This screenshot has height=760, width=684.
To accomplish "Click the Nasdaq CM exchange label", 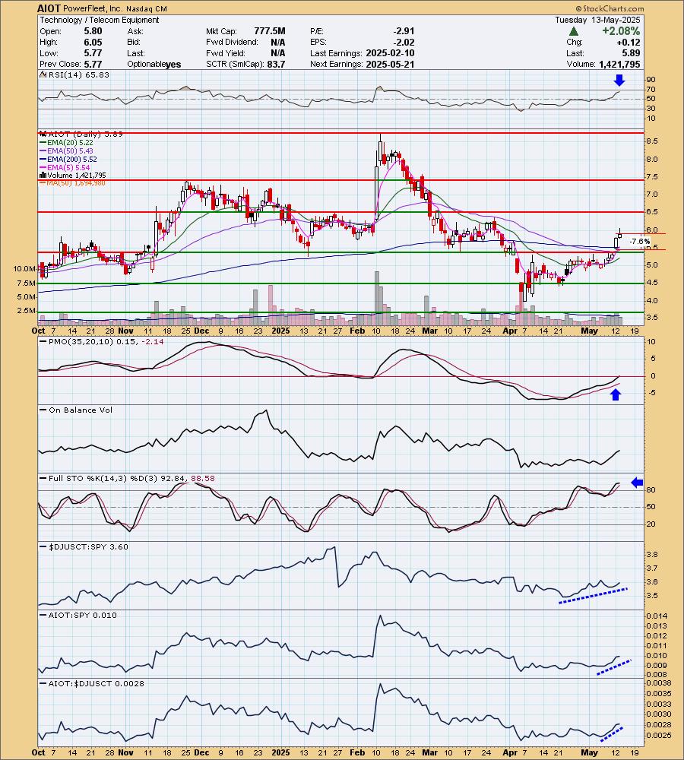I will point(147,8).
